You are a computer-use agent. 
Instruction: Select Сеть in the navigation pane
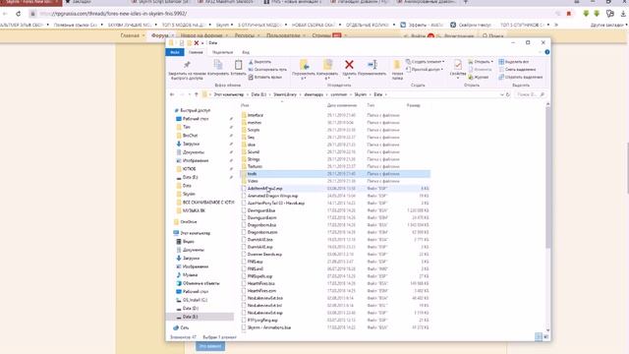point(184,327)
